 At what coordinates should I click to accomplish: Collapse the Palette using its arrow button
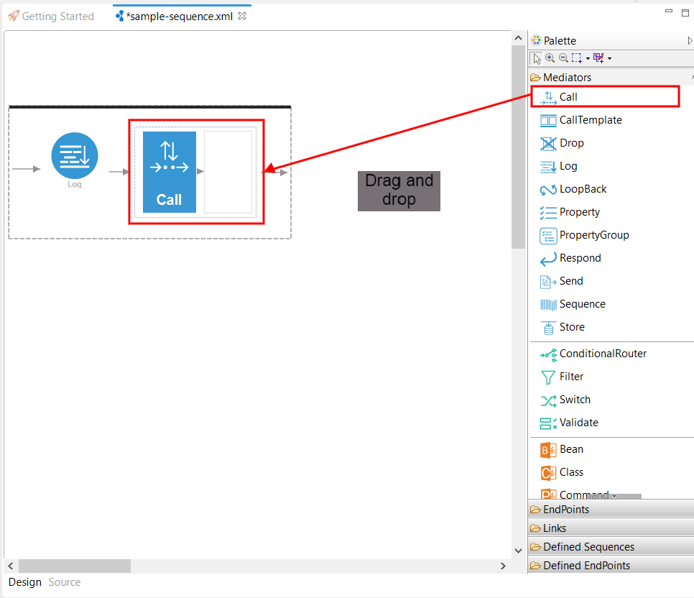[x=688, y=40]
